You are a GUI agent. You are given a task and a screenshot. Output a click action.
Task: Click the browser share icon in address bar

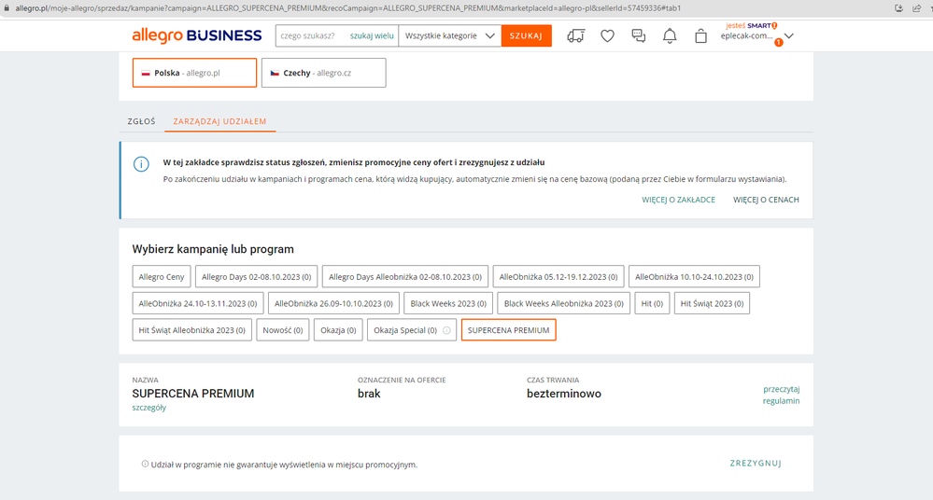click(x=917, y=8)
